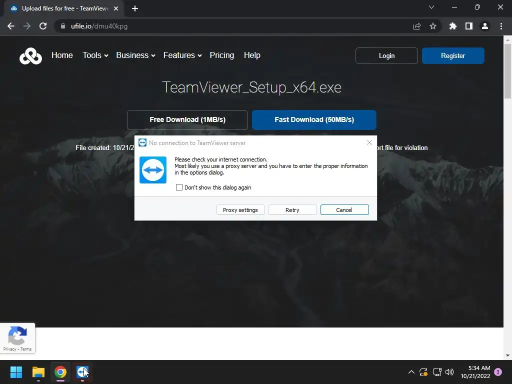The width and height of the screenshot is (512, 384).
Task: Open the volume speaker tray icon
Action: (449, 372)
